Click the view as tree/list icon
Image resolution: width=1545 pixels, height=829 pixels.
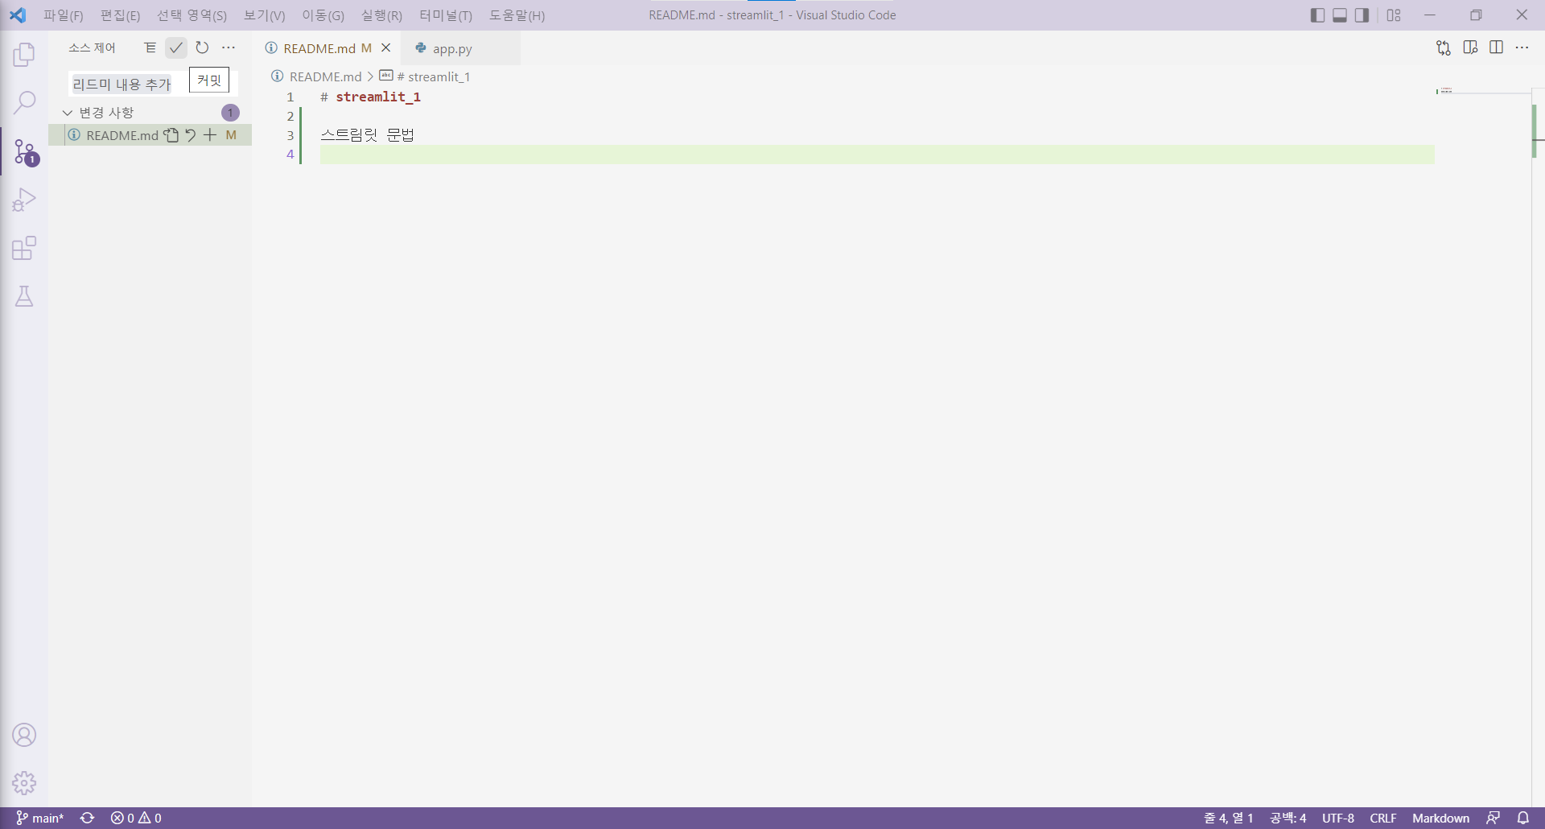point(150,47)
